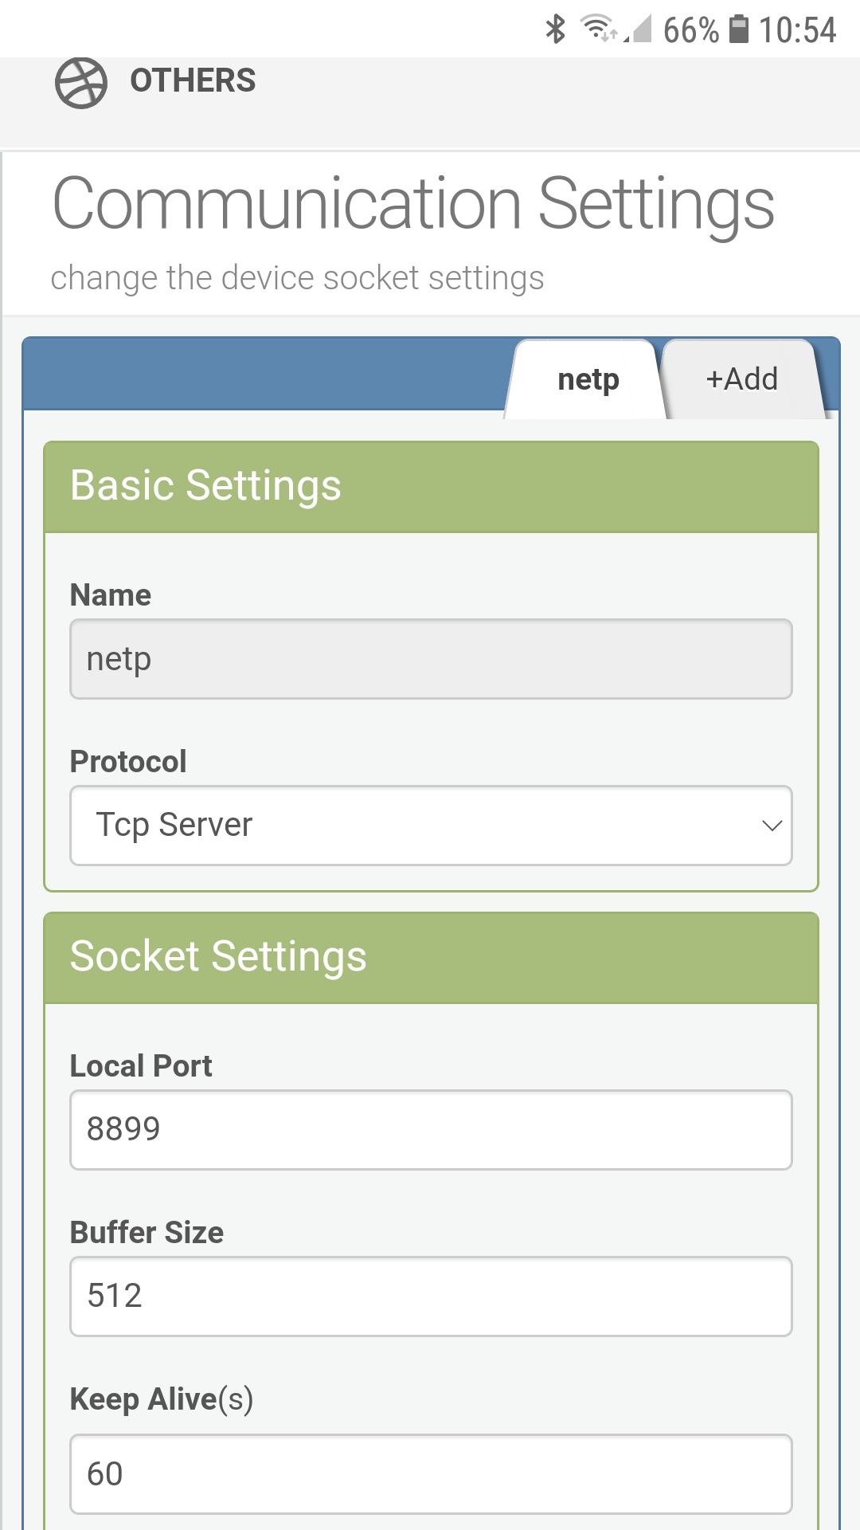Select the OTHERS menu label
The image size is (860, 1530).
coord(193,81)
